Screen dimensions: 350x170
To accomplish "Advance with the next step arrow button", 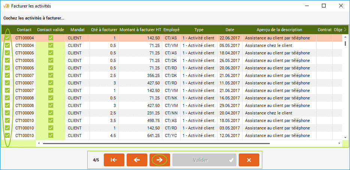I will (160, 160).
